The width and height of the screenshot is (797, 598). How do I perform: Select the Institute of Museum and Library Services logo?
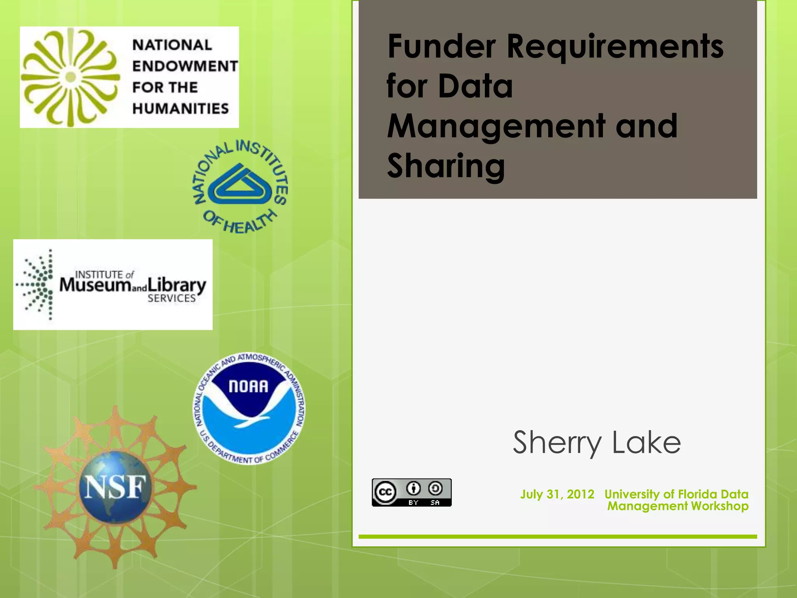pyautogui.click(x=113, y=285)
